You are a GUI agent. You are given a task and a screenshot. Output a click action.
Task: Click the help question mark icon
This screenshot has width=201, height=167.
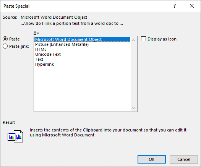pyautogui.click(x=175, y=6)
